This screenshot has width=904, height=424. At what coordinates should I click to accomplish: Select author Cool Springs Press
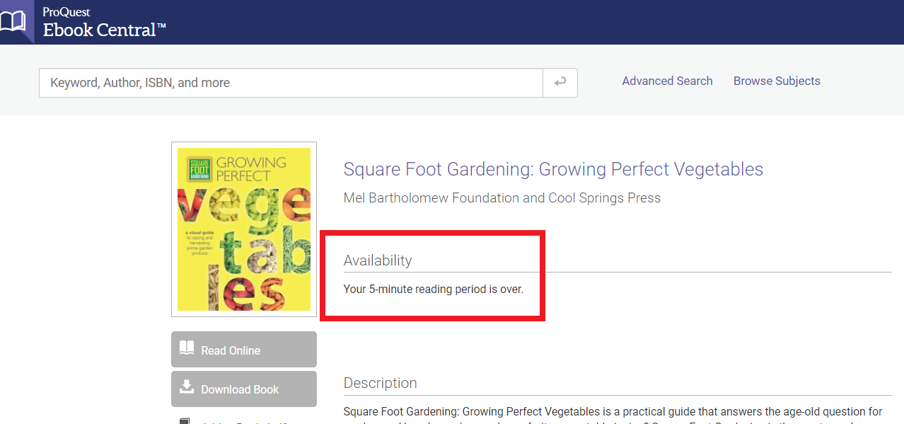click(x=604, y=198)
